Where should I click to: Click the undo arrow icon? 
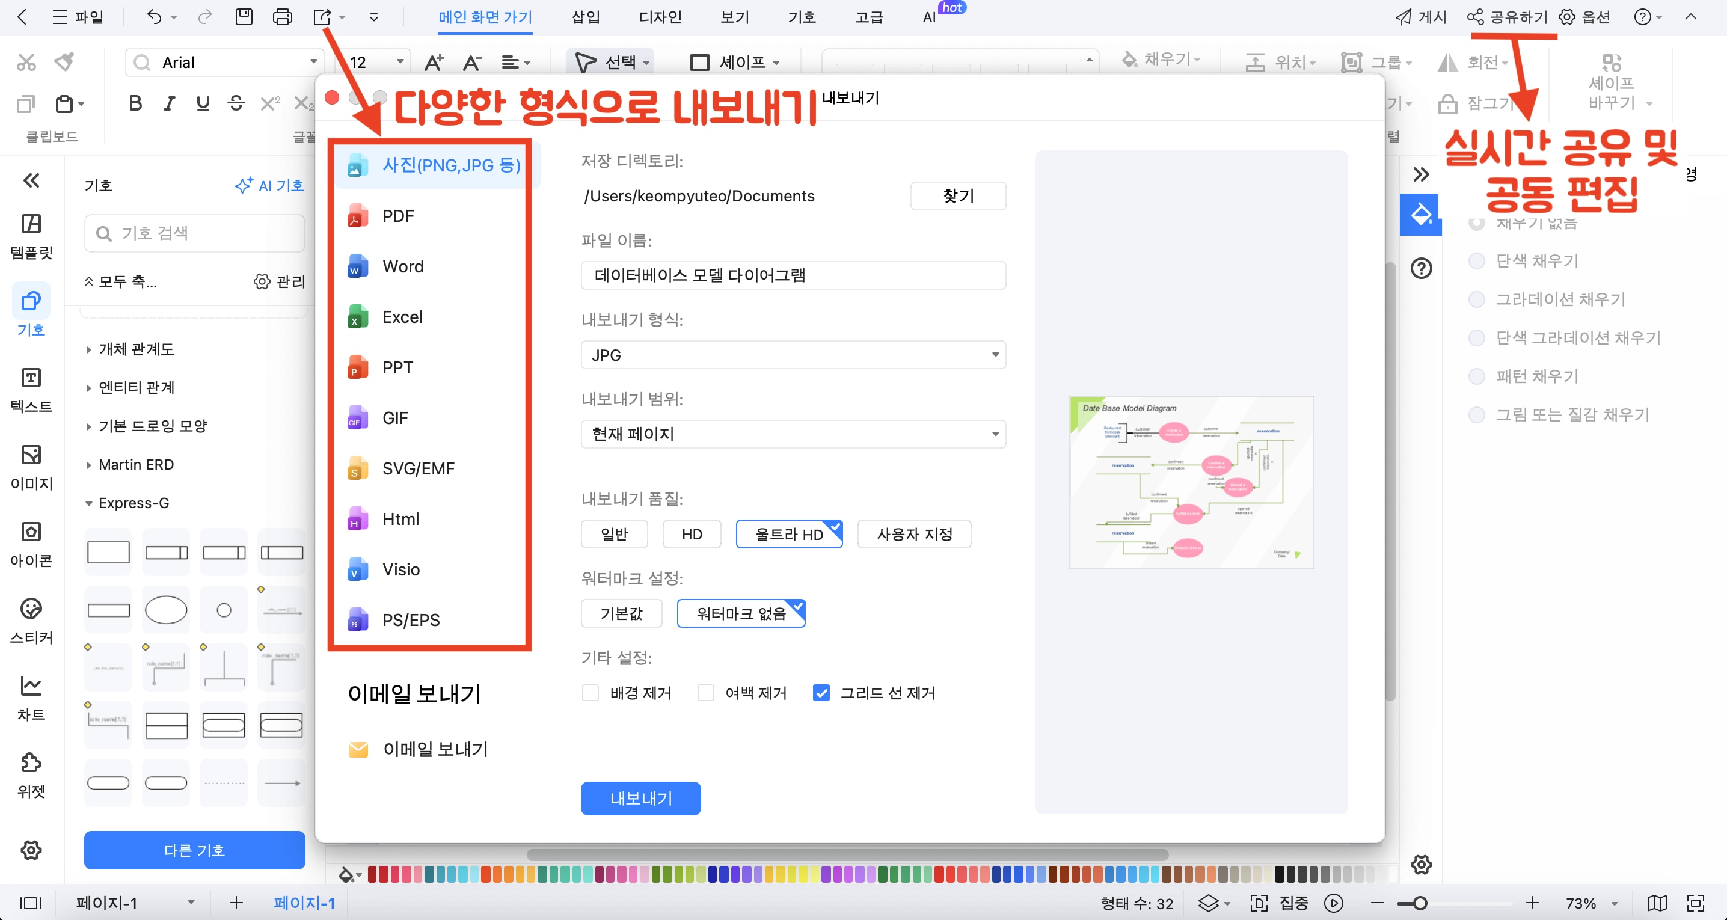(x=154, y=17)
